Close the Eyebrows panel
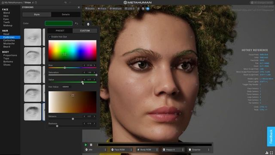Viewport: 275px width, 155px height. point(79,7)
